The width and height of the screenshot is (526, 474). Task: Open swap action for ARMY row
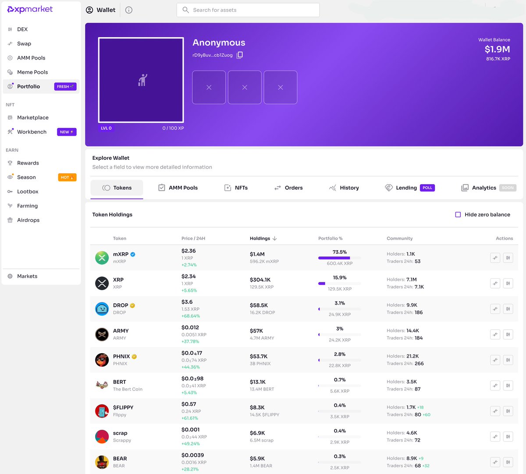point(495,334)
